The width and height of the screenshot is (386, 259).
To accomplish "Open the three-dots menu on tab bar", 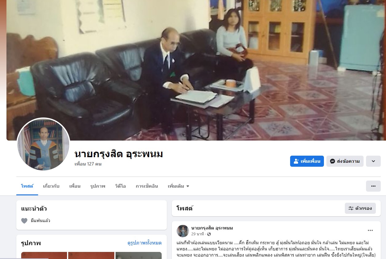I will pos(373,186).
